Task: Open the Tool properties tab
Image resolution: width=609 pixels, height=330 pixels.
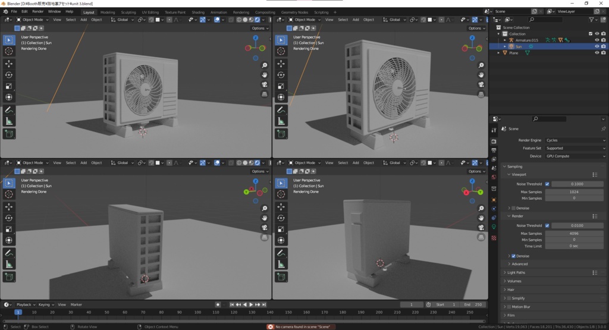Action: pyautogui.click(x=494, y=130)
